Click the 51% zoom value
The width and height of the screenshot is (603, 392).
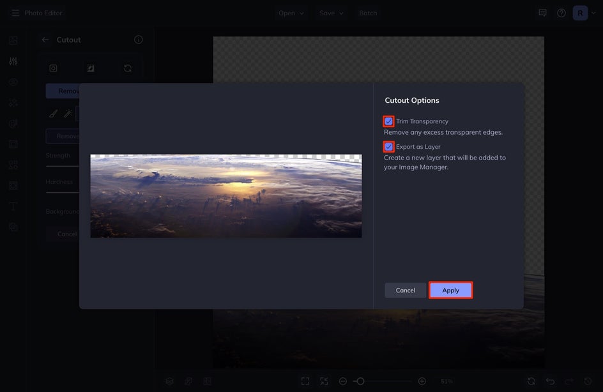[x=447, y=381]
